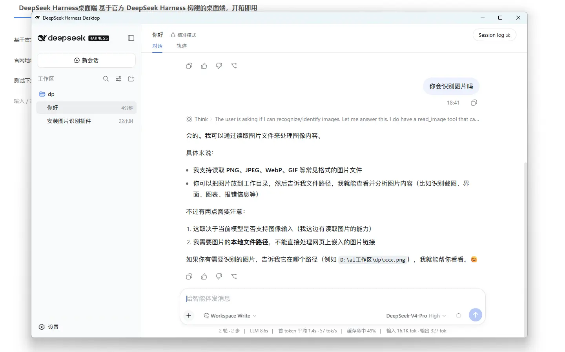Click the 标准模式 mode indicator
The height and width of the screenshot is (352, 565).
coord(183,35)
